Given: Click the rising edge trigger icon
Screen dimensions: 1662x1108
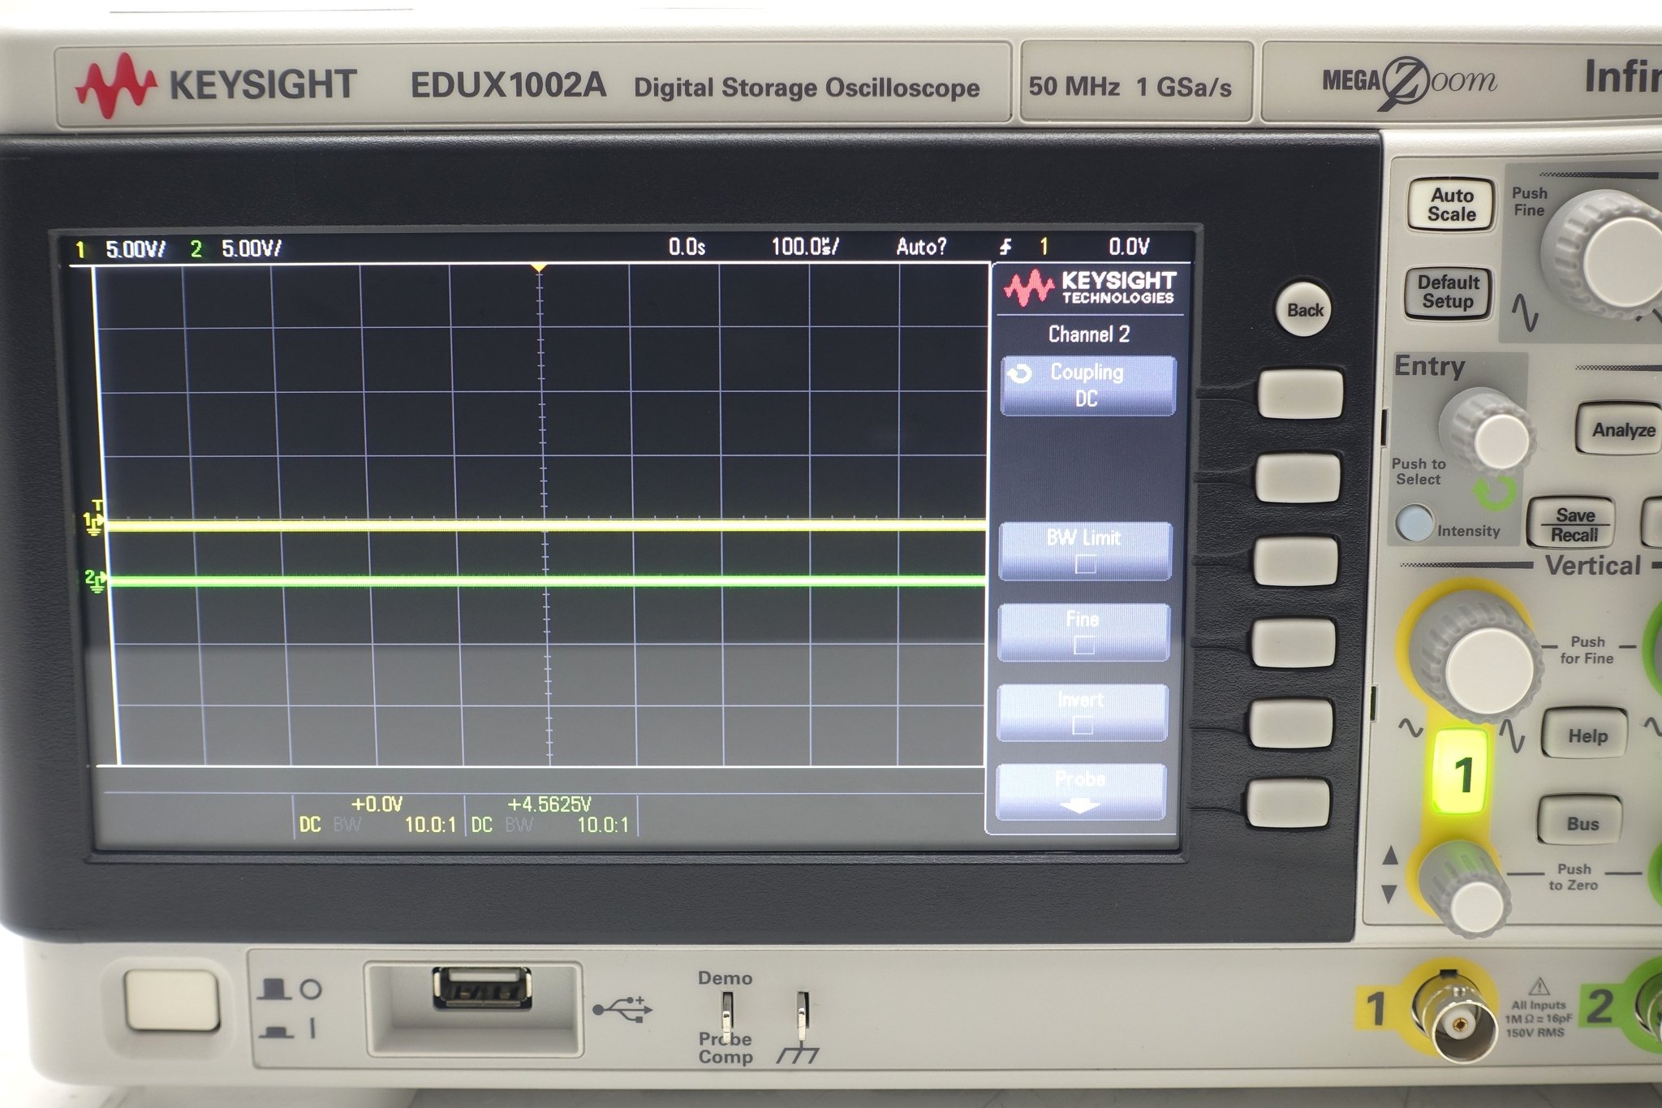Looking at the screenshot, I should [1005, 247].
